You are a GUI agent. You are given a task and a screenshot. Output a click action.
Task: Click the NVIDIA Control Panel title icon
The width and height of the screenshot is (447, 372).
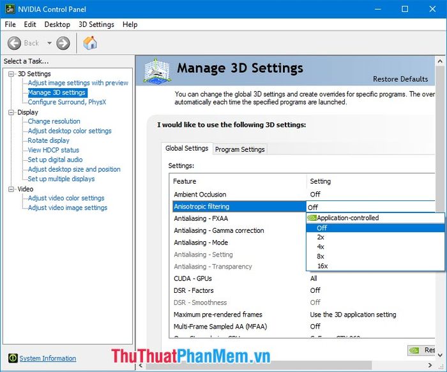[10, 9]
